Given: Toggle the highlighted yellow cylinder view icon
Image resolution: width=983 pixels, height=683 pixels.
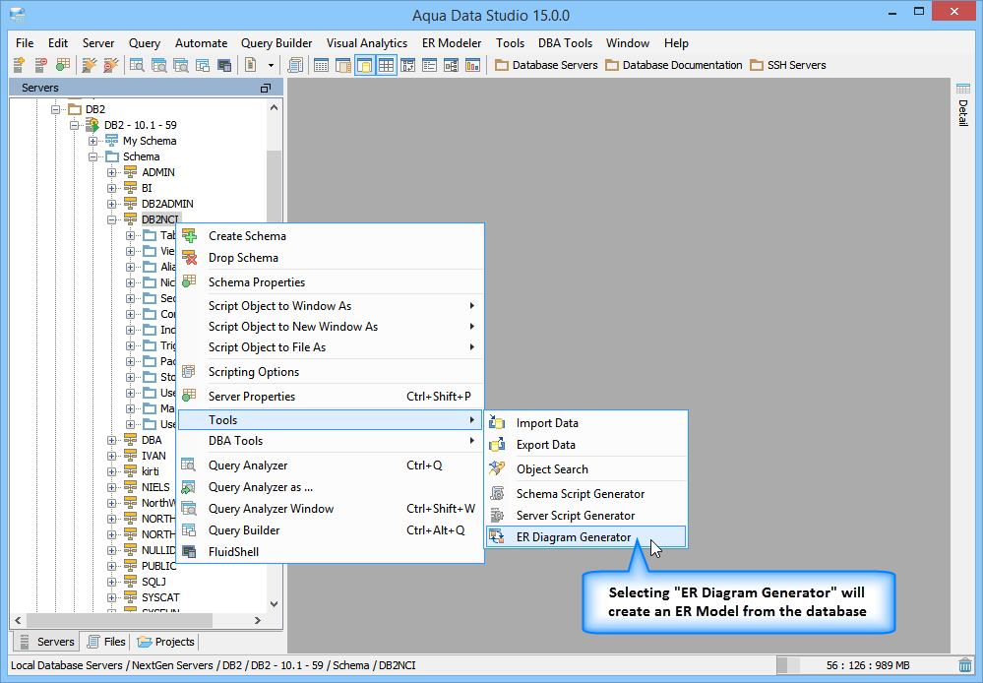Looking at the screenshot, I should click(365, 65).
